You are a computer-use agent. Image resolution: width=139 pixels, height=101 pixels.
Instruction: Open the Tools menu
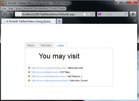tap(54, 9)
